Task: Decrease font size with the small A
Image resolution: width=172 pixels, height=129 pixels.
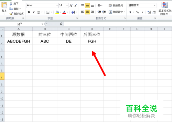Action: pyautogui.click(x=76, y=5)
